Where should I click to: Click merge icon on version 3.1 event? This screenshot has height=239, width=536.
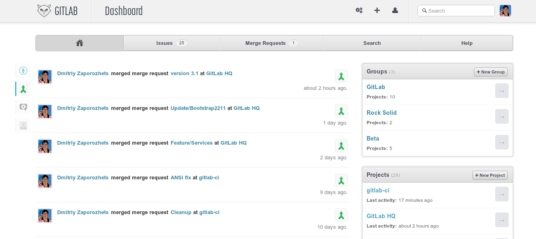341,76
